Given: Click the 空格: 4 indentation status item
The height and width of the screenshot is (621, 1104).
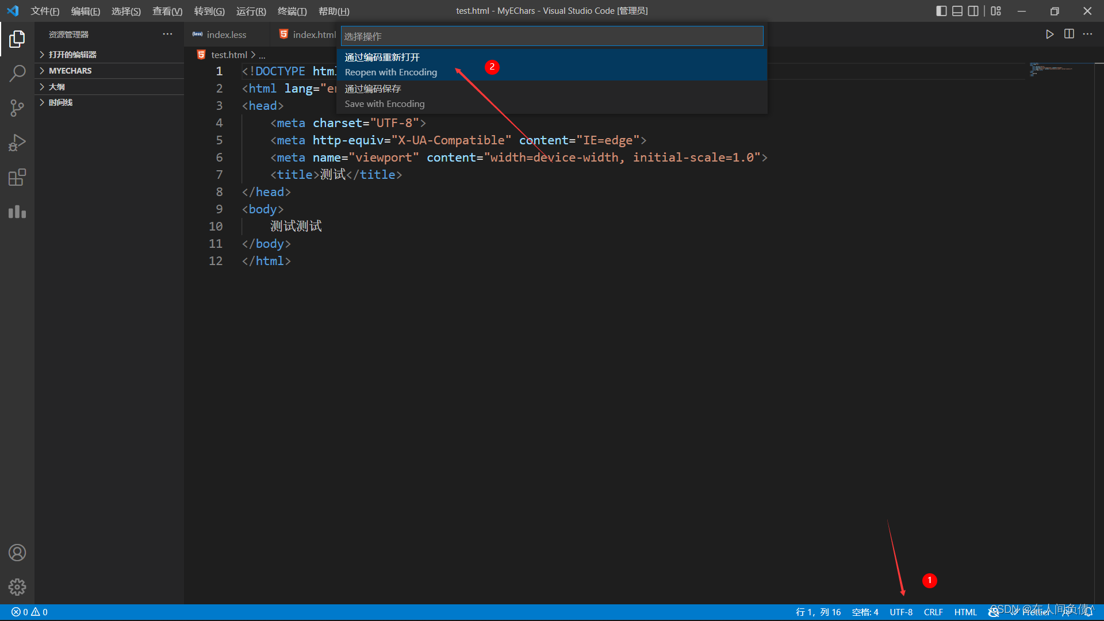Looking at the screenshot, I should [865, 612].
